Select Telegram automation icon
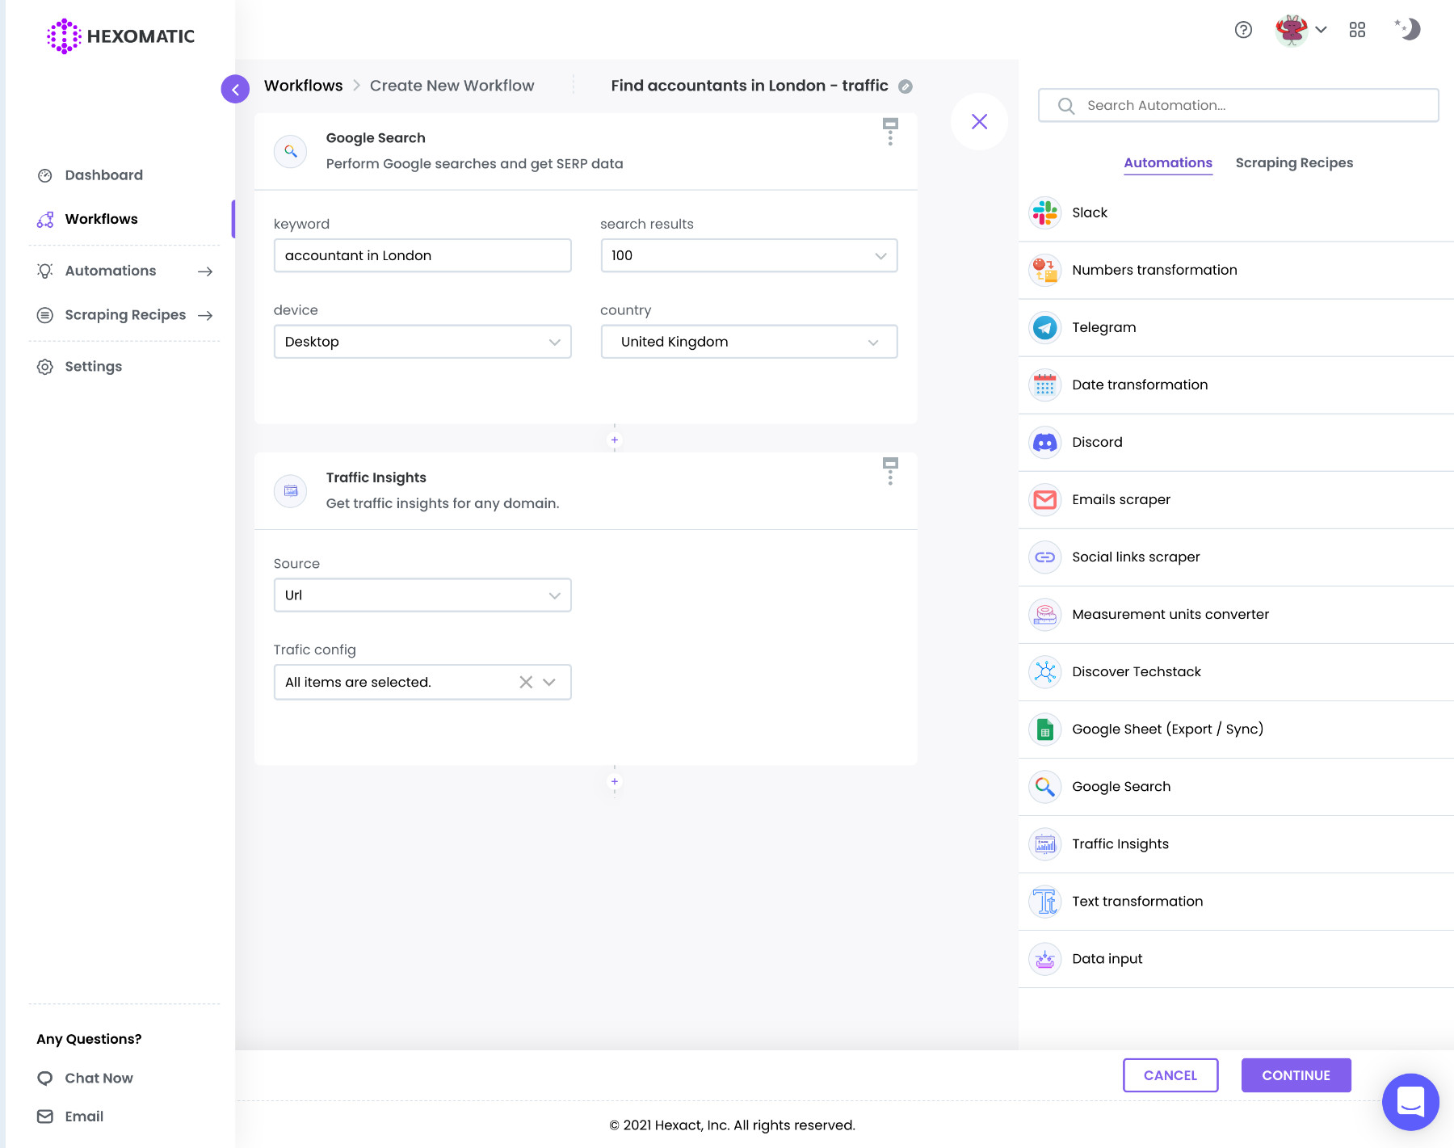1454x1148 pixels. coord(1045,327)
